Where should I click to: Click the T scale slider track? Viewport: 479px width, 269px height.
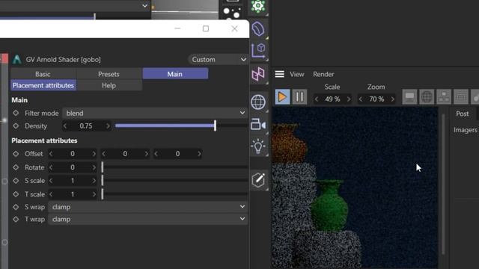tap(174, 194)
